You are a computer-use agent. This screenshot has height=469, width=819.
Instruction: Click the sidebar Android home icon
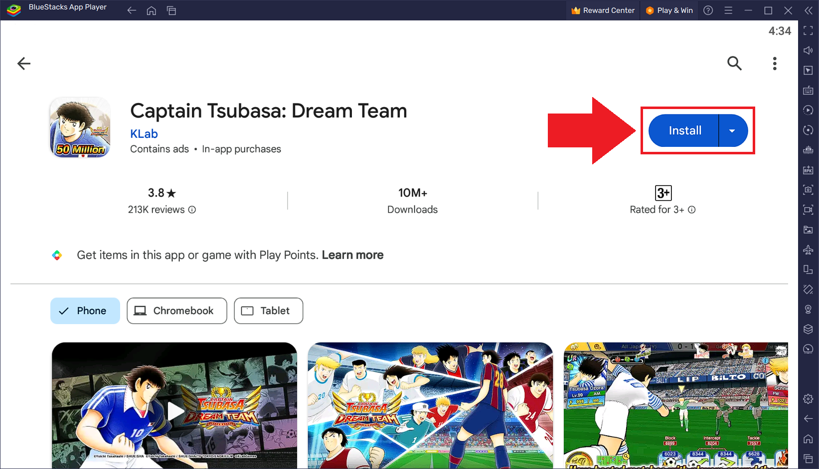pyautogui.click(x=809, y=439)
